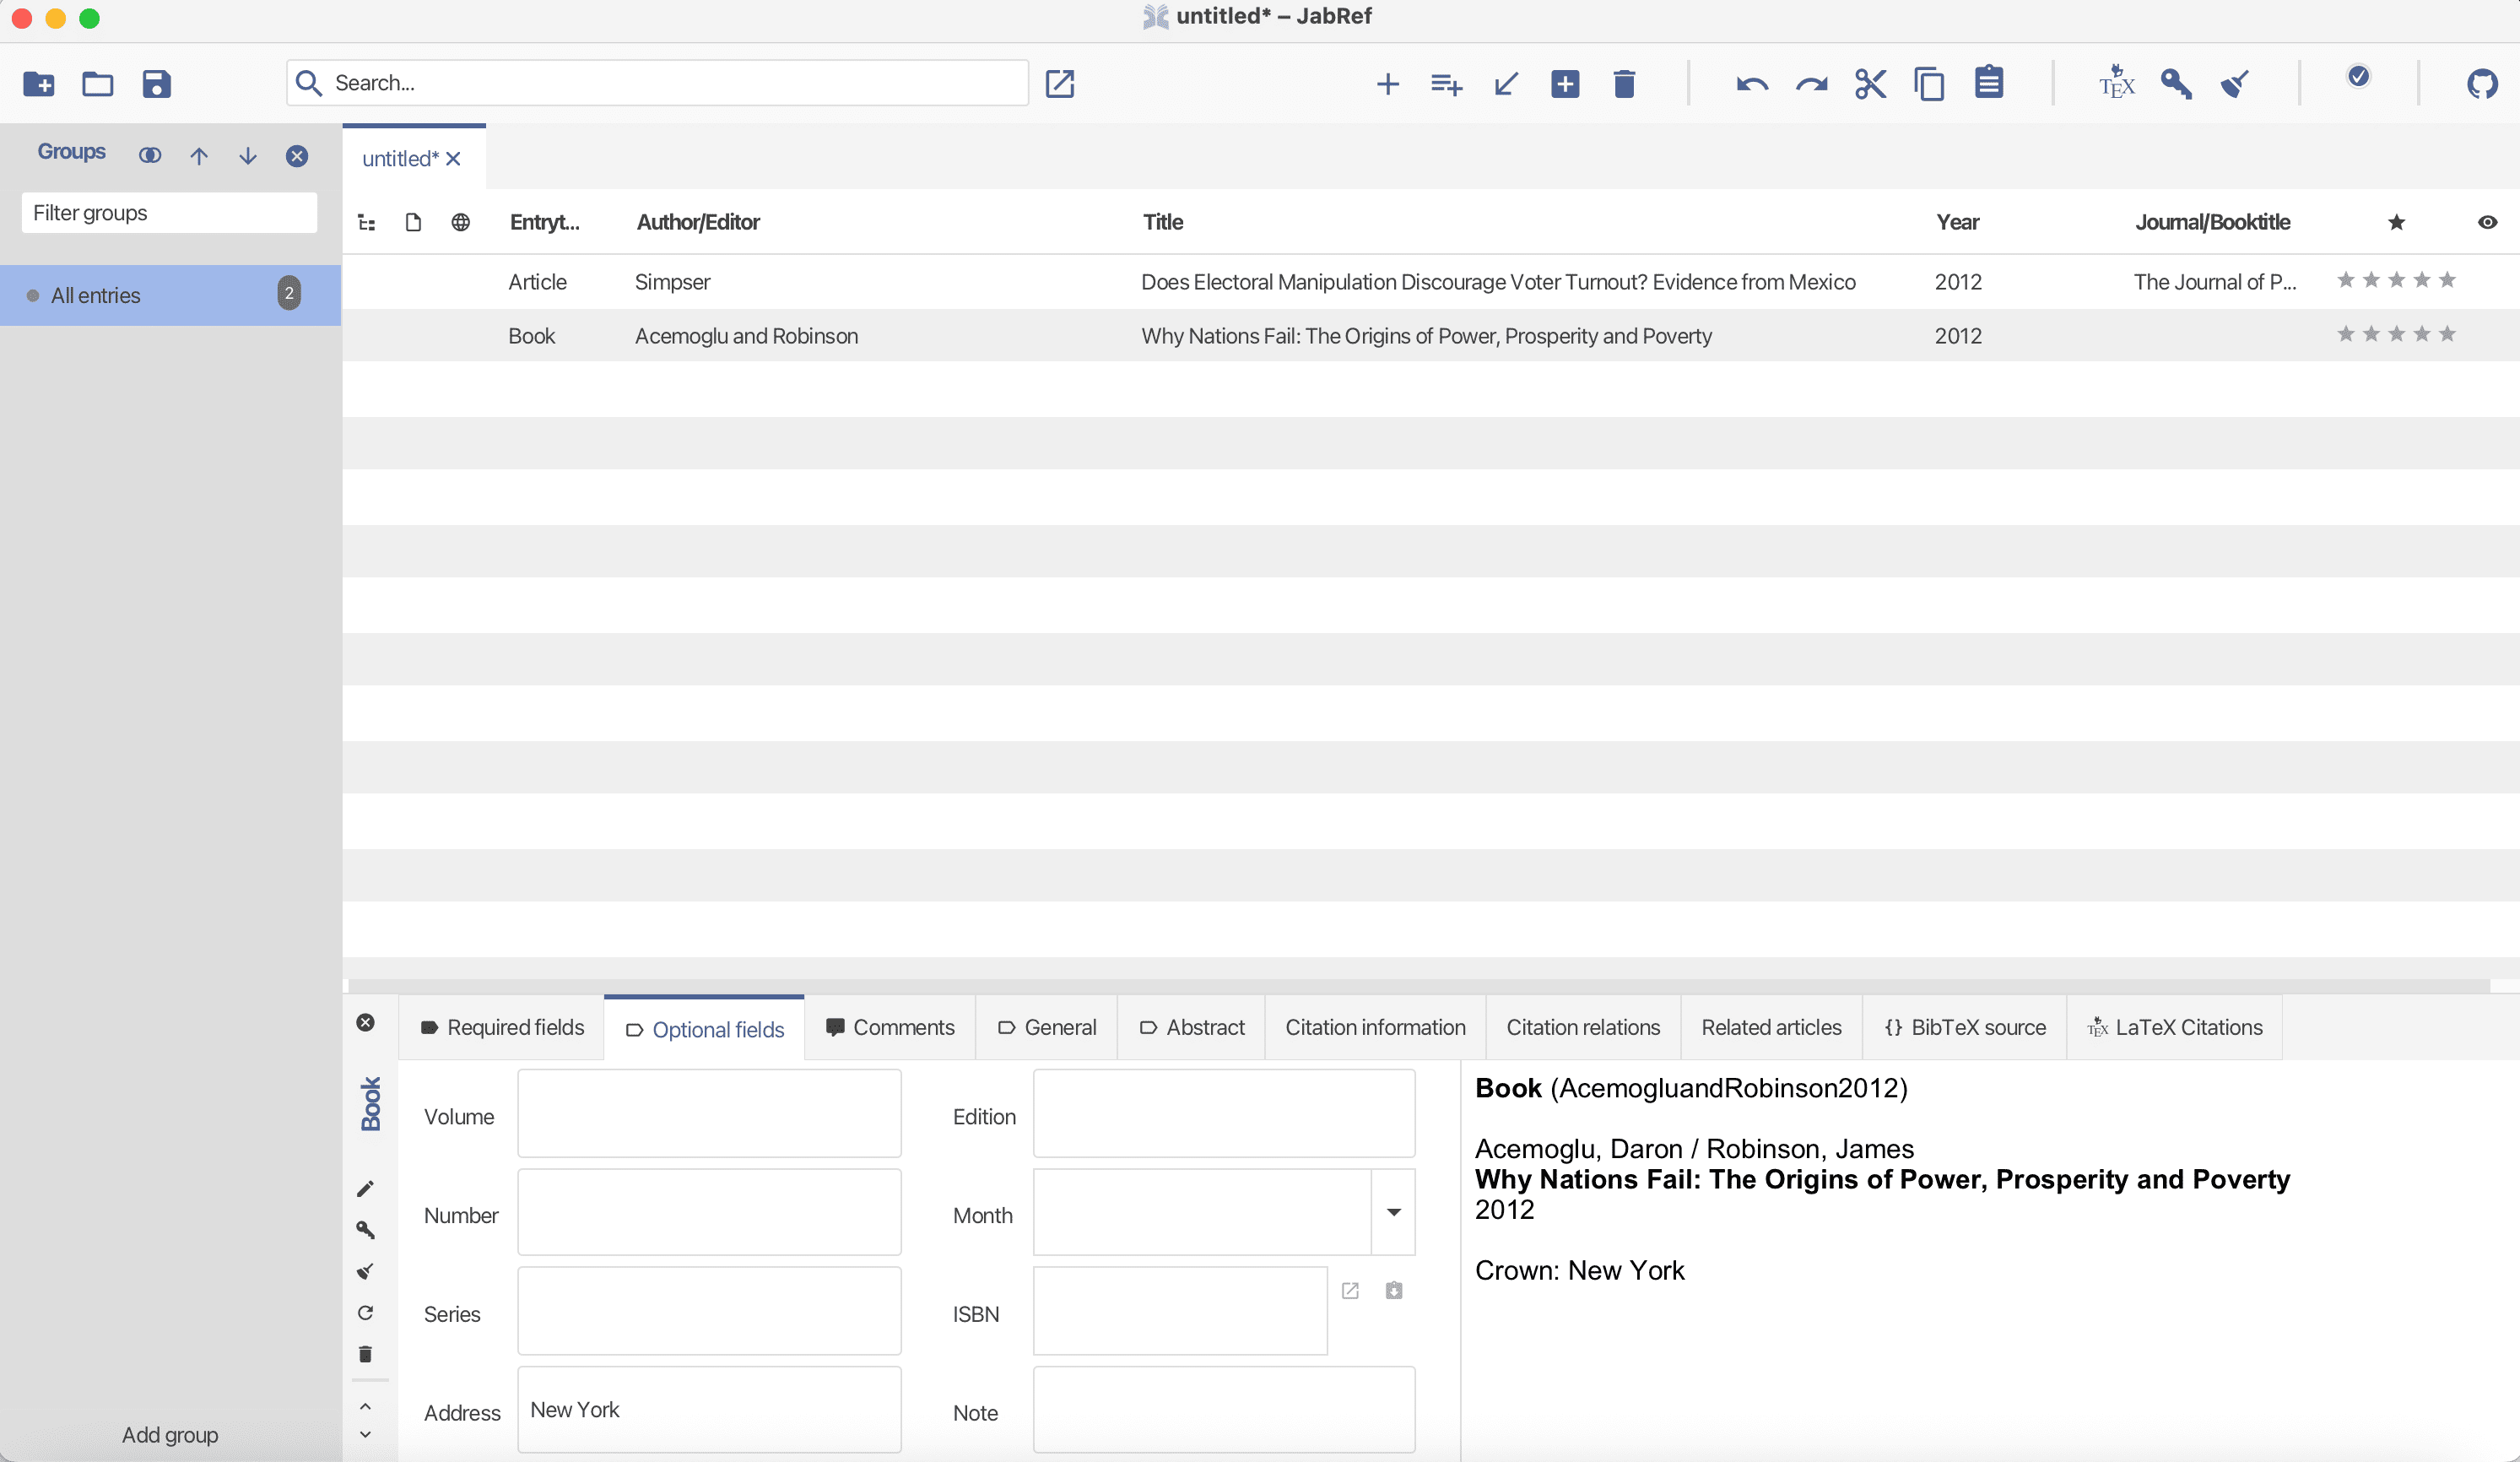Click the Cleanup entries broom icon in the toolbar
Screen dimensions: 2520x1462
tap(2235, 84)
